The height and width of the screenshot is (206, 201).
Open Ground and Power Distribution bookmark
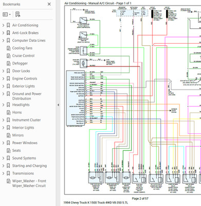tap(27, 96)
